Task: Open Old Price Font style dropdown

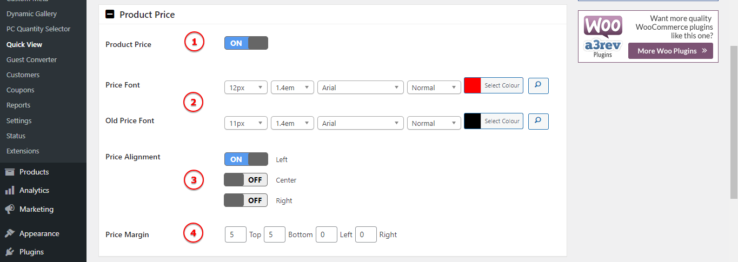Action: tap(434, 123)
